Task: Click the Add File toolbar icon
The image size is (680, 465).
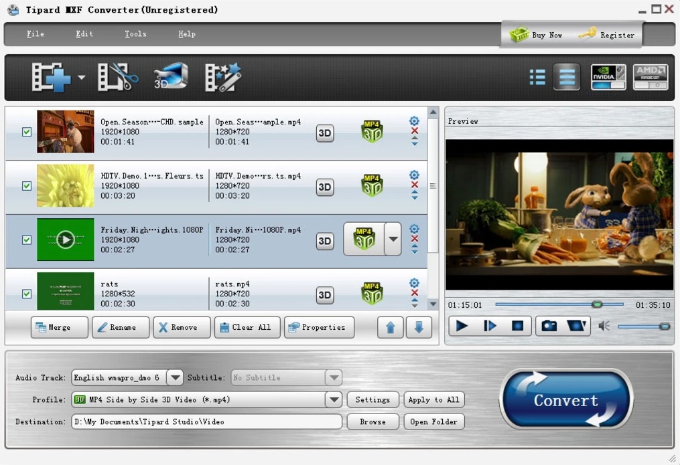Action: (51, 77)
